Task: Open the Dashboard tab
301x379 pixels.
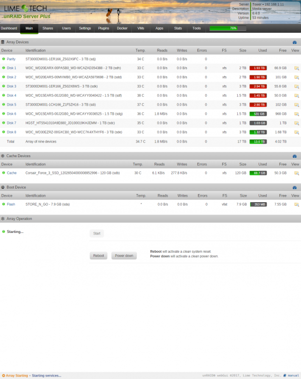Action: coord(9,28)
